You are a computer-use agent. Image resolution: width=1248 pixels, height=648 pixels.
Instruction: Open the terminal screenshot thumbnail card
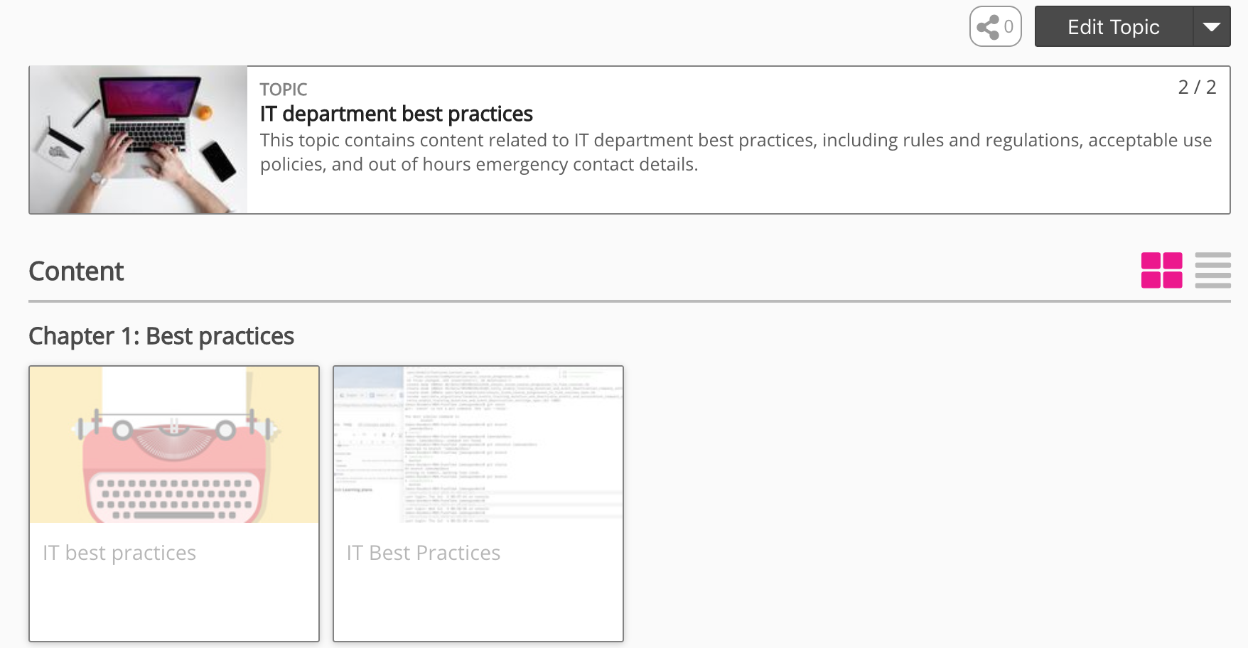pos(478,445)
